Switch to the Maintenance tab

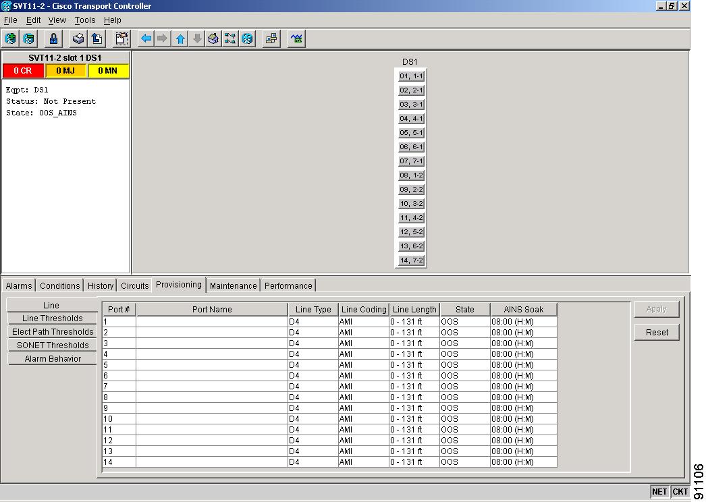tap(233, 285)
